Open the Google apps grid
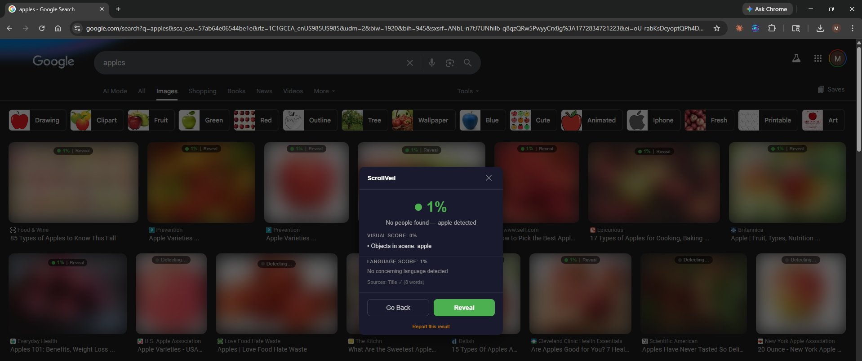 click(818, 58)
